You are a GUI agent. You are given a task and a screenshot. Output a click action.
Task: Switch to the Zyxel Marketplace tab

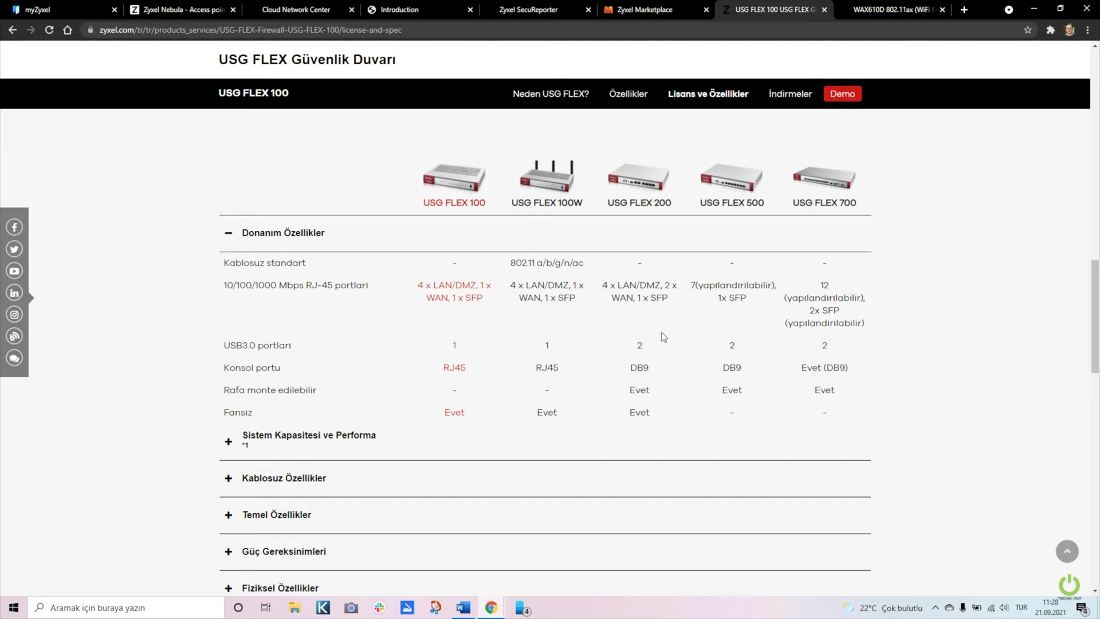(x=645, y=10)
